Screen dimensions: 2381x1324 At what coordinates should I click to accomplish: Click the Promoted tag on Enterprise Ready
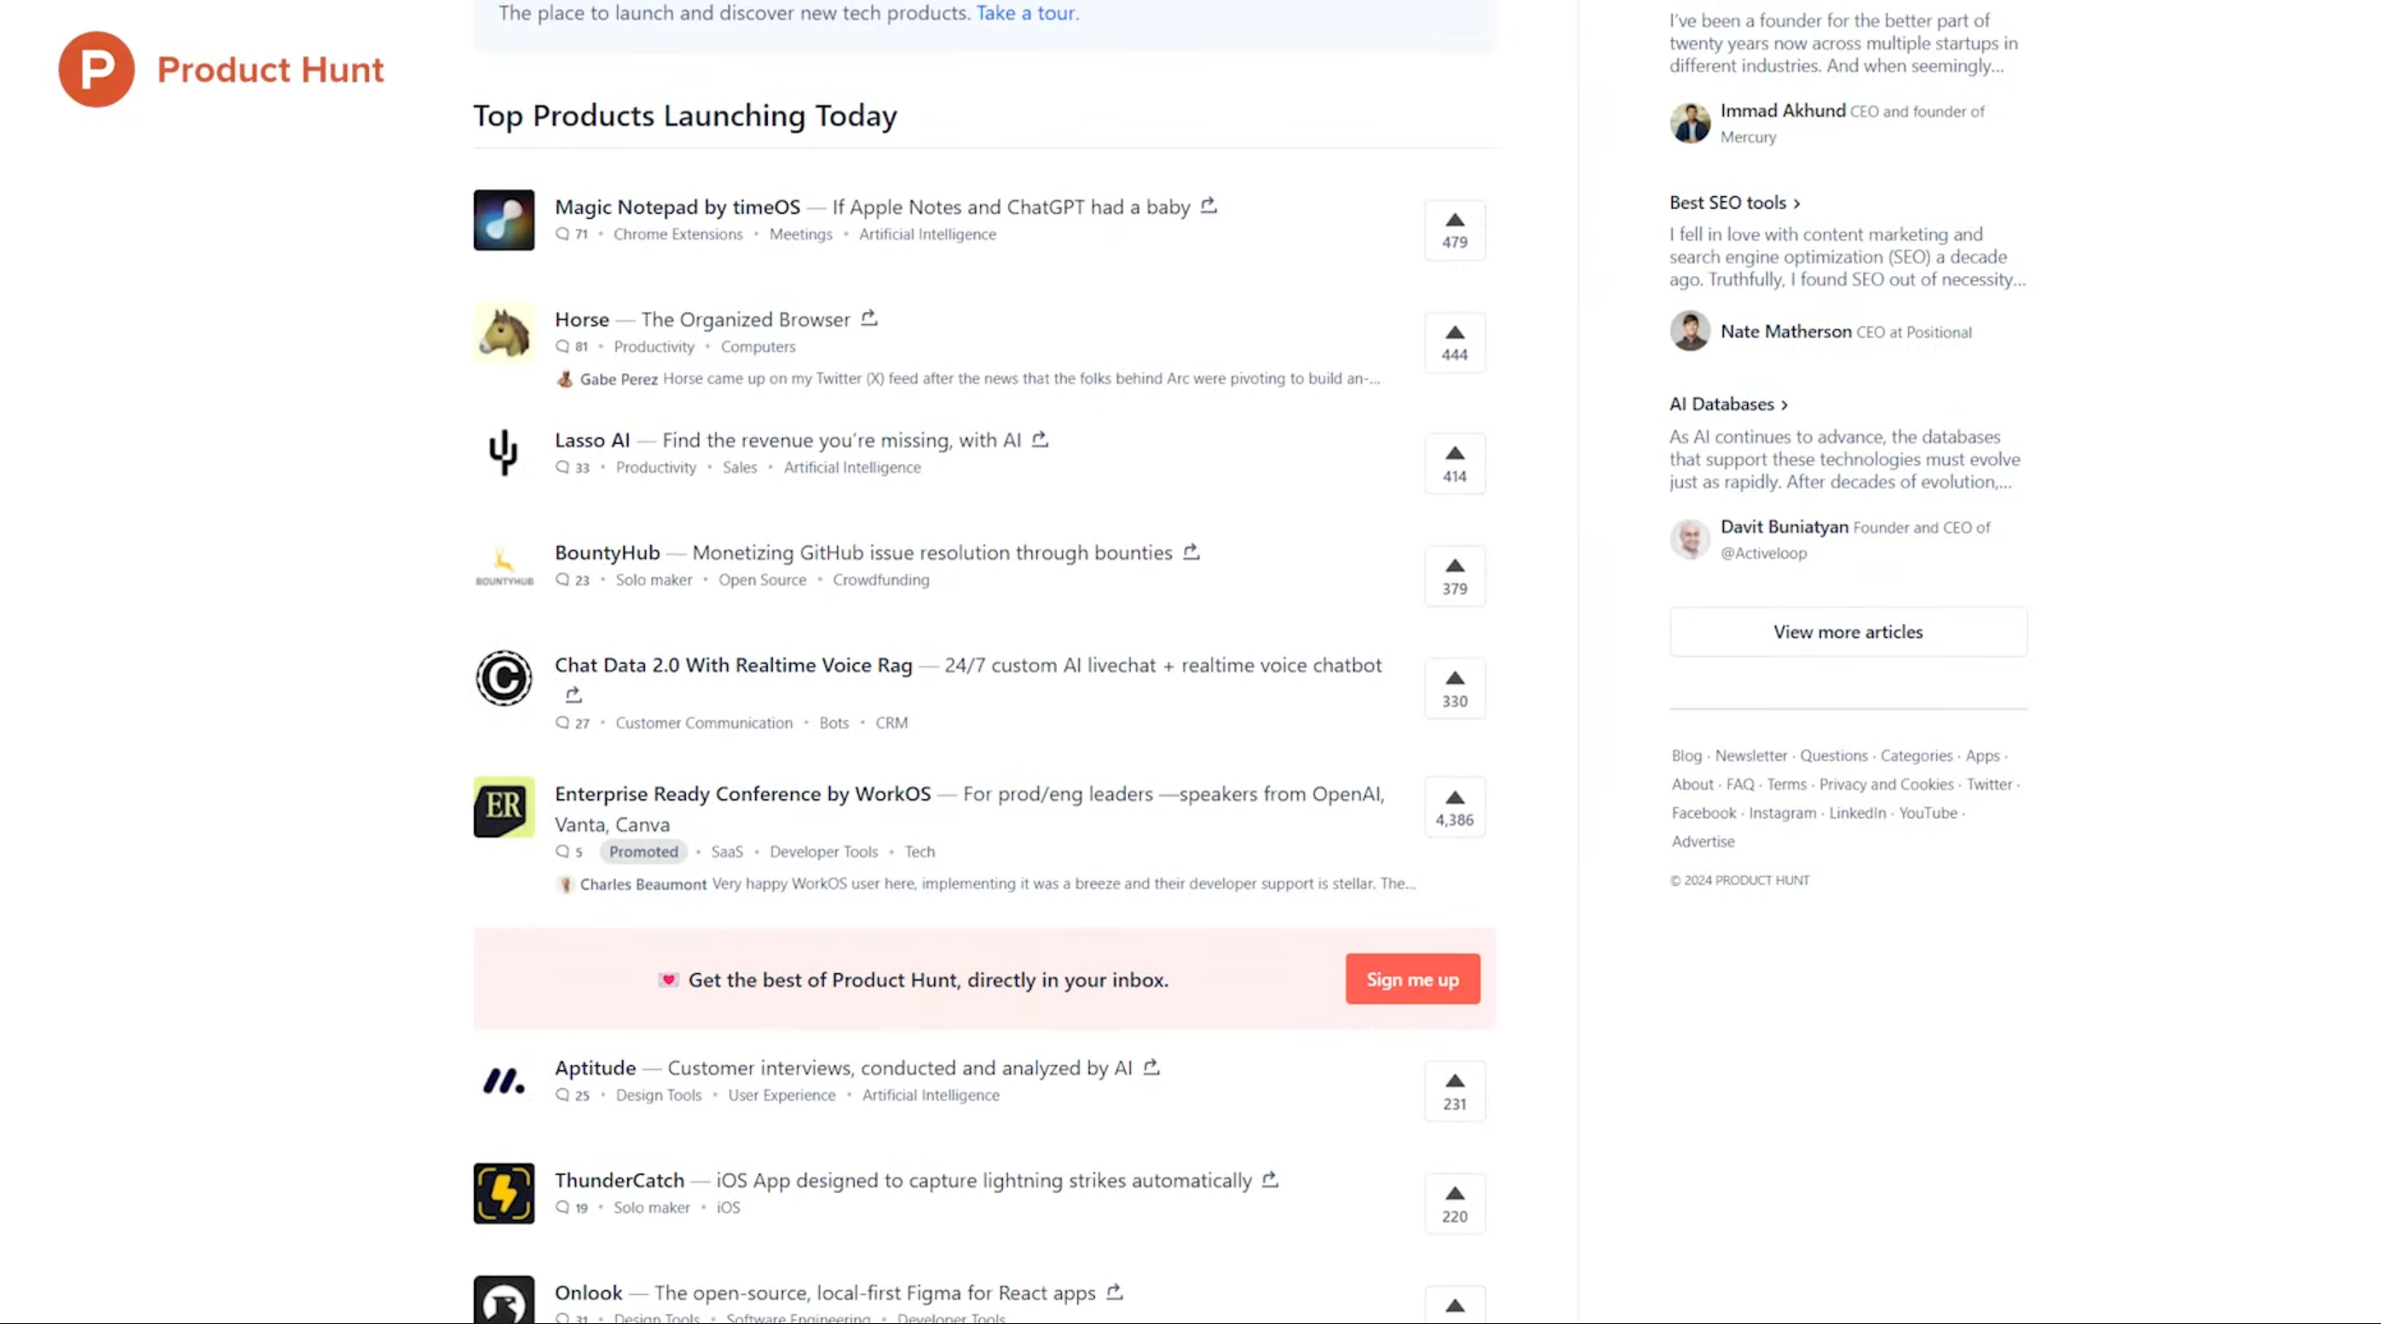pos(643,851)
